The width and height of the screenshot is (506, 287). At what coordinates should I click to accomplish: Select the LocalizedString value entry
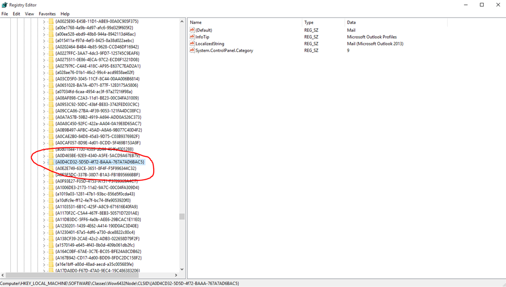coord(210,43)
